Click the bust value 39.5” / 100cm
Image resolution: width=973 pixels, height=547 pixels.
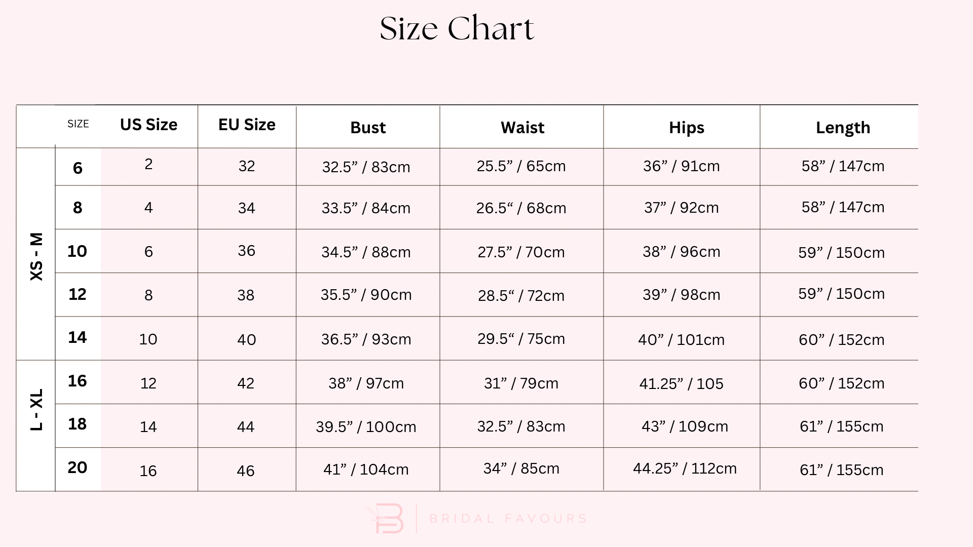tap(366, 426)
